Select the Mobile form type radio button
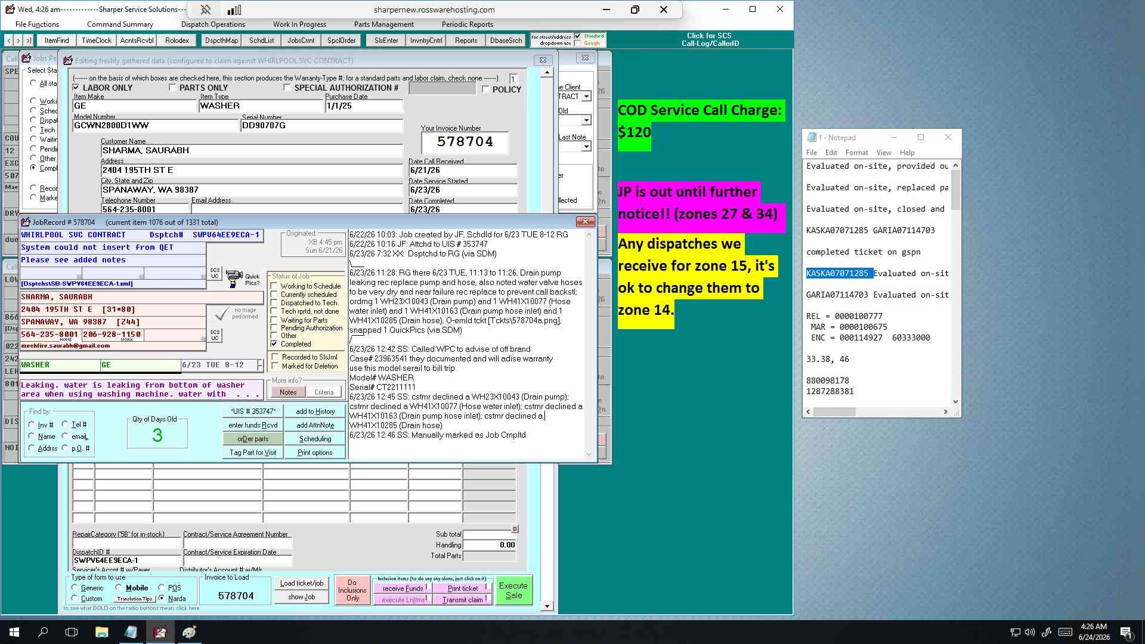Viewport: 1145px width, 644px height. (119, 587)
